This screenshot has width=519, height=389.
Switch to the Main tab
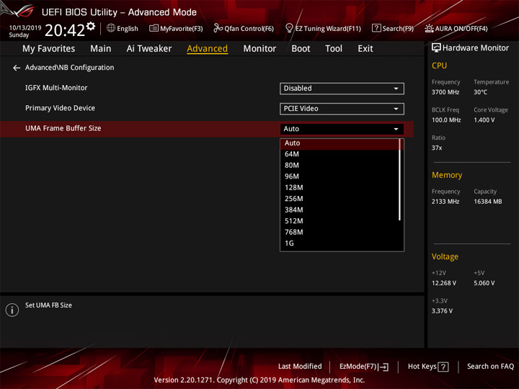(x=101, y=49)
